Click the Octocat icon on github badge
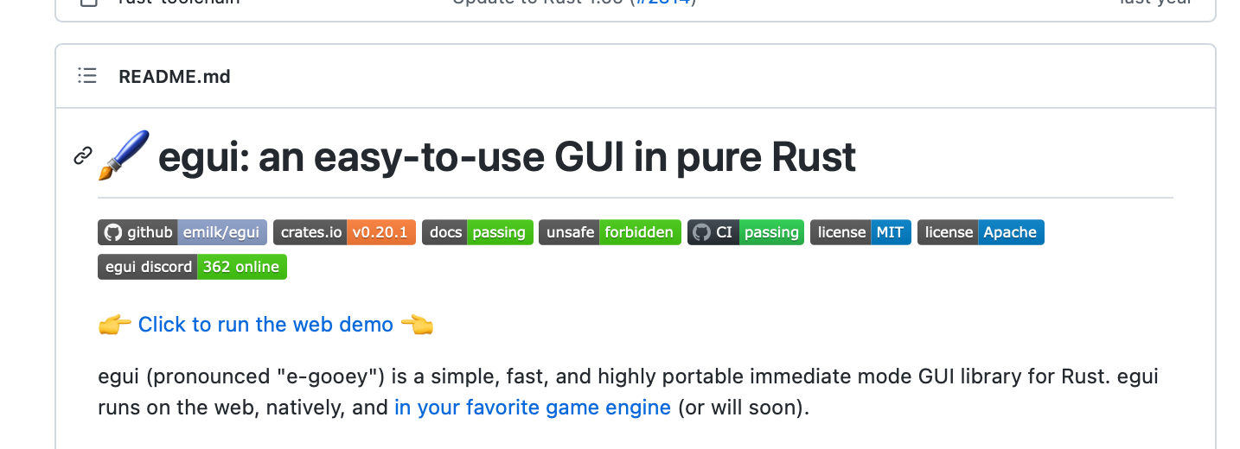The height and width of the screenshot is (449, 1240). click(x=112, y=232)
